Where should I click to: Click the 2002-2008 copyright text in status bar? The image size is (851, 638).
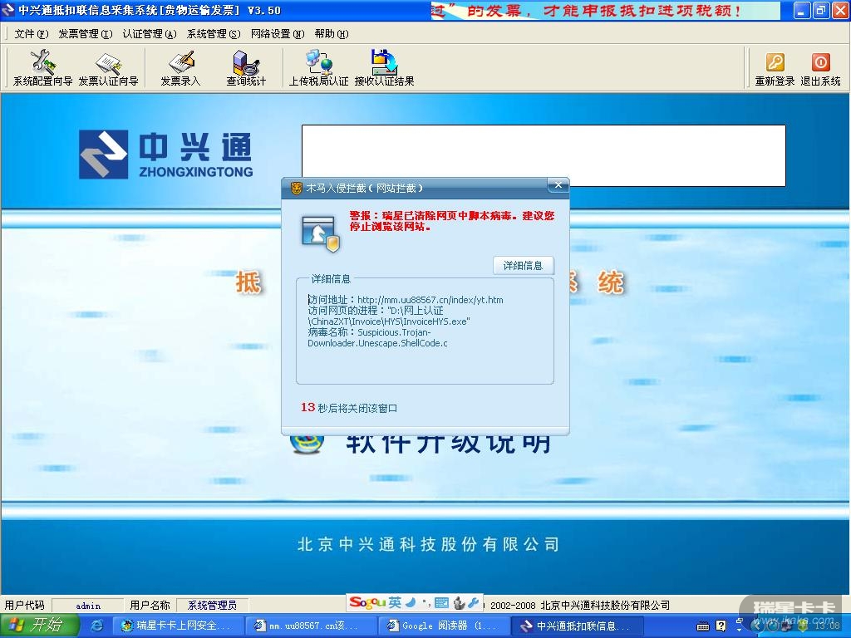click(x=579, y=605)
